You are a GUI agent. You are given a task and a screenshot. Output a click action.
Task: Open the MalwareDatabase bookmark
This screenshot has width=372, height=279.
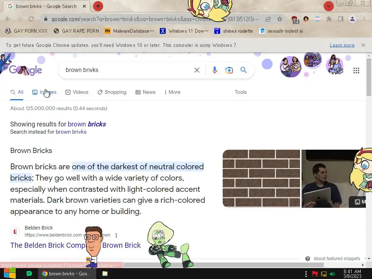(x=129, y=31)
